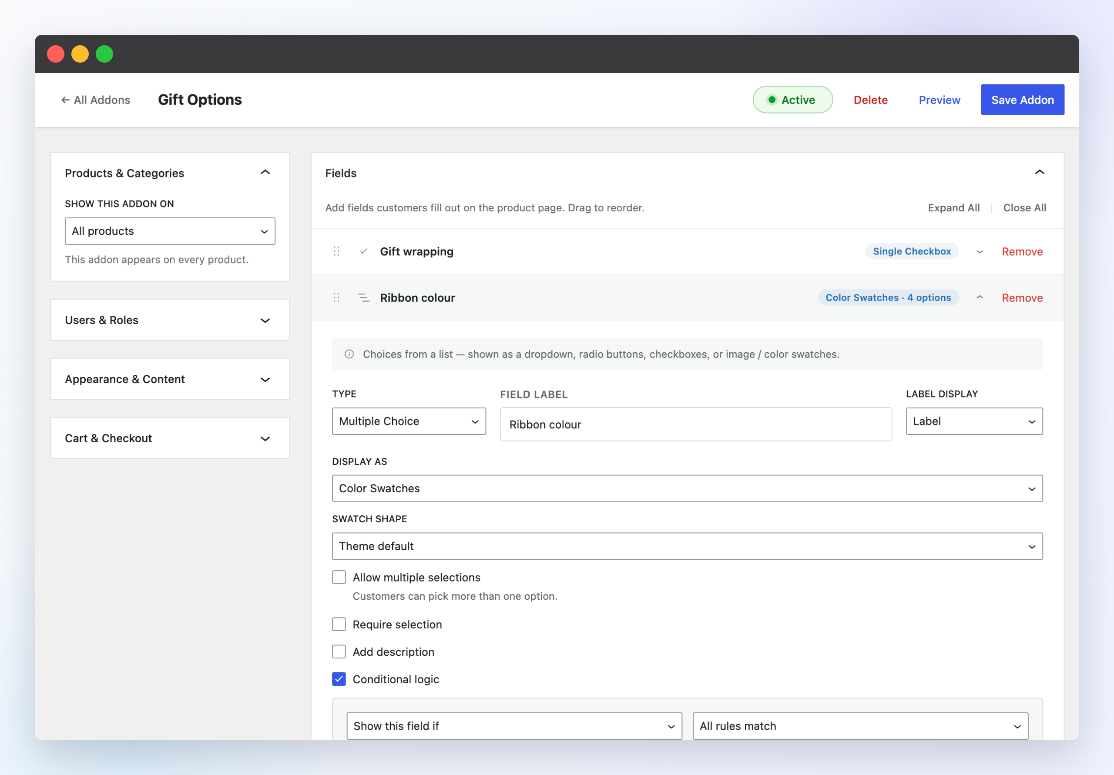This screenshot has width=1114, height=775.
Task: Click the red window close button
Action: tap(56, 54)
